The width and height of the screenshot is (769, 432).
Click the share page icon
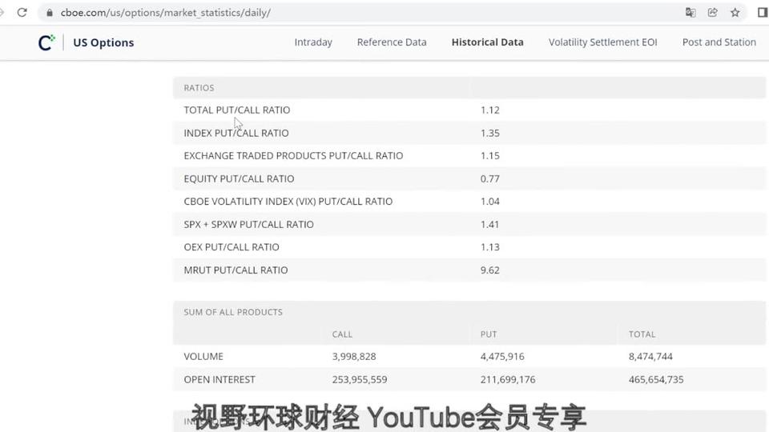[713, 13]
